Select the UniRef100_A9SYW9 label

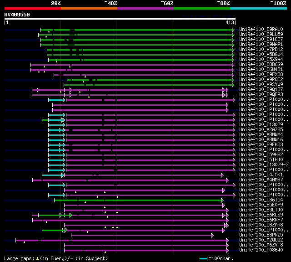pyautogui.click(x=261, y=85)
